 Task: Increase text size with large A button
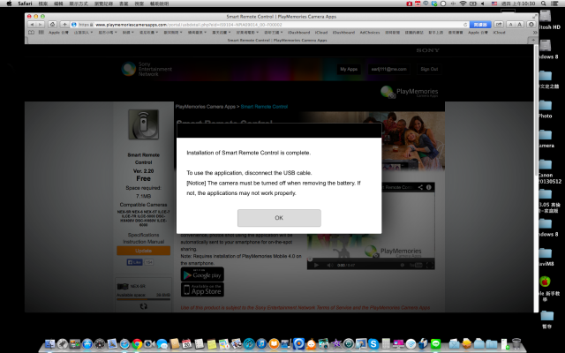click(x=519, y=25)
